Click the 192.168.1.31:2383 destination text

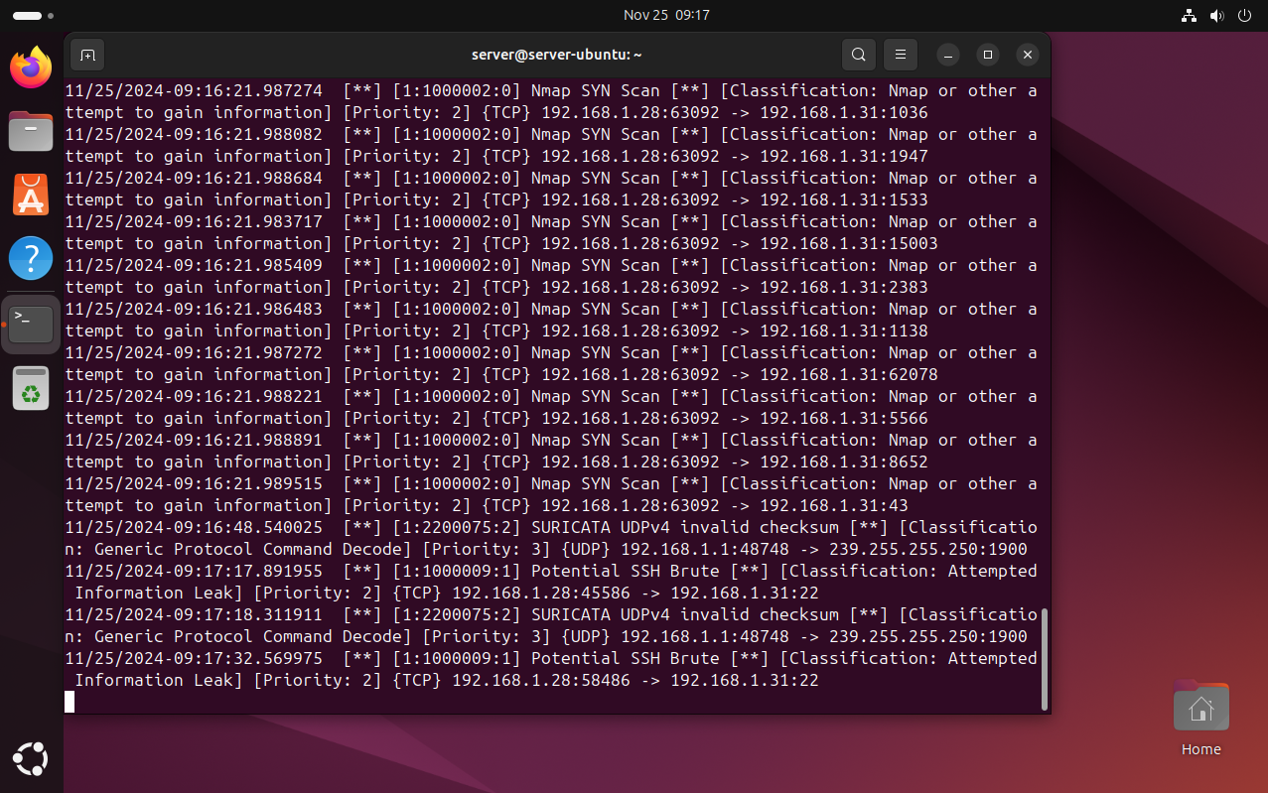(x=844, y=287)
